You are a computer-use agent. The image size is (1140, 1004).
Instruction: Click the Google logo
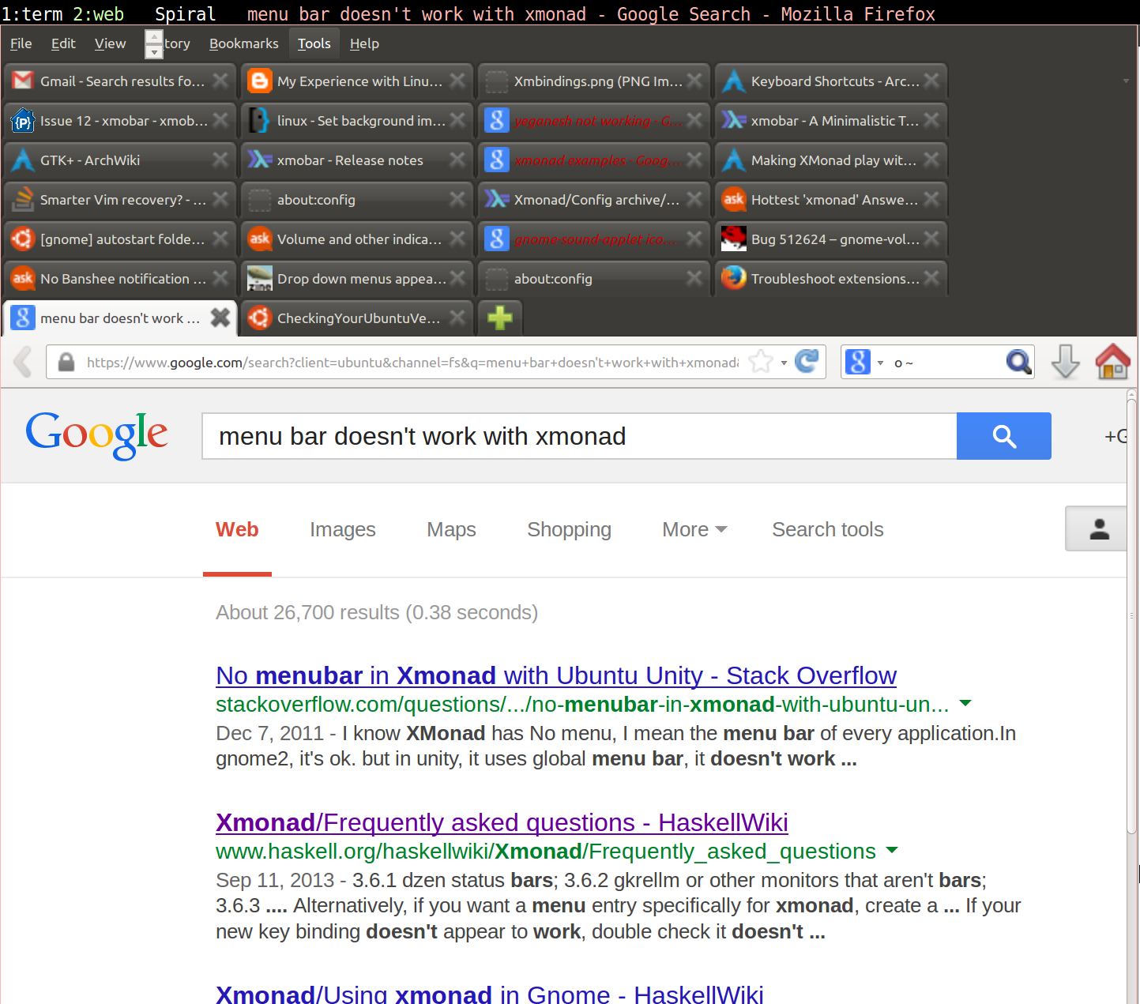point(96,435)
